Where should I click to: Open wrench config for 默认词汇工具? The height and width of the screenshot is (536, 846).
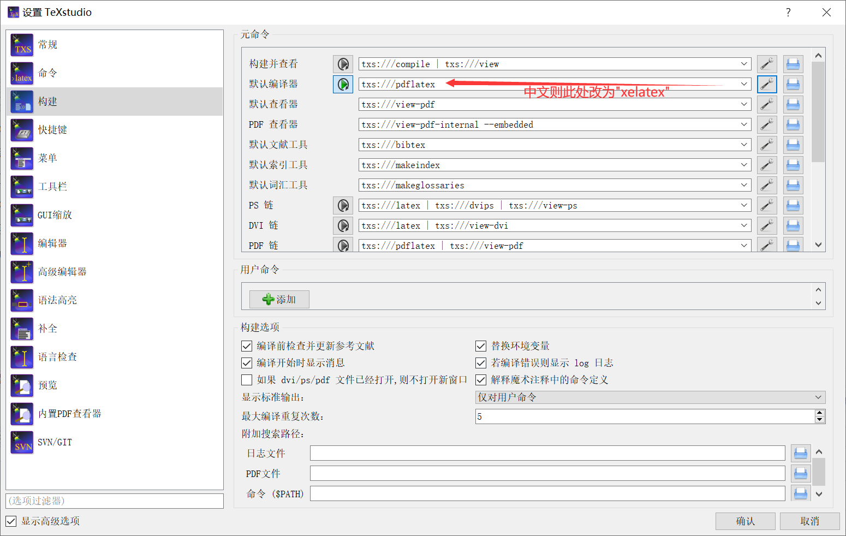(x=767, y=185)
